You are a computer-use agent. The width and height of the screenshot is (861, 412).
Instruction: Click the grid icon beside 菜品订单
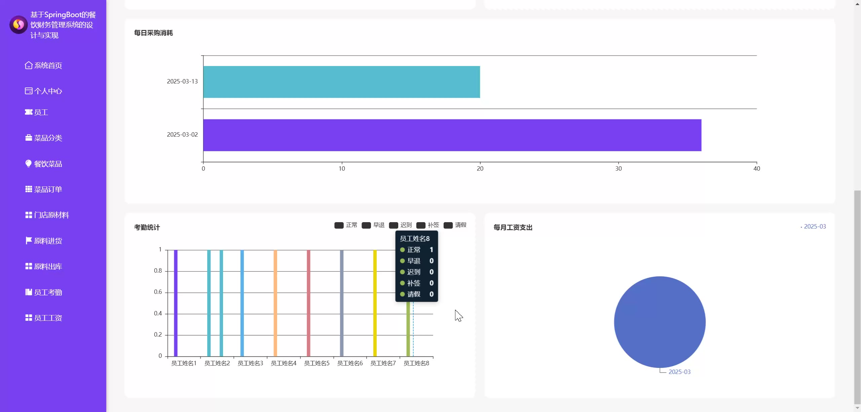tap(29, 189)
